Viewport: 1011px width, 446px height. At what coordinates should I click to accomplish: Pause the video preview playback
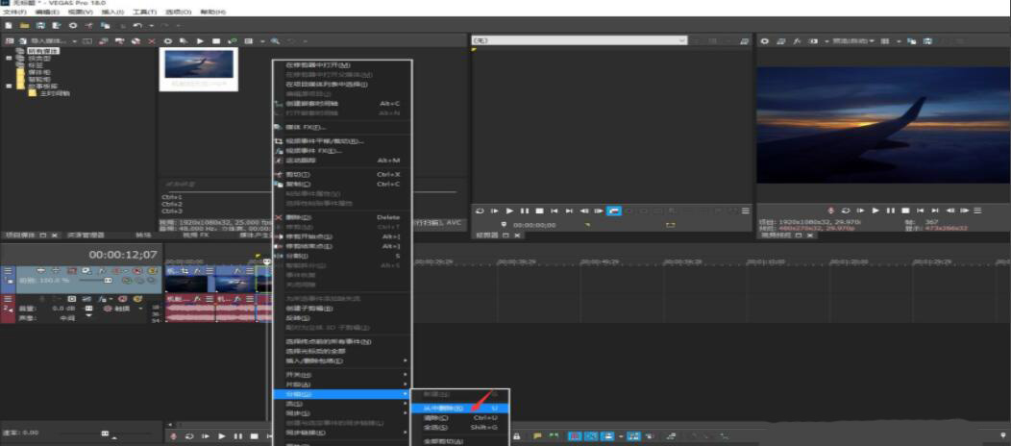click(x=889, y=211)
